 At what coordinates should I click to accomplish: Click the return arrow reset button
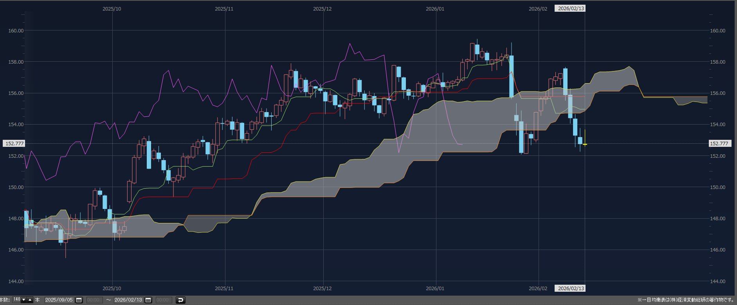(x=180, y=300)
